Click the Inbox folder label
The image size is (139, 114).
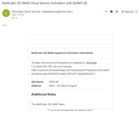coord(4,25)
